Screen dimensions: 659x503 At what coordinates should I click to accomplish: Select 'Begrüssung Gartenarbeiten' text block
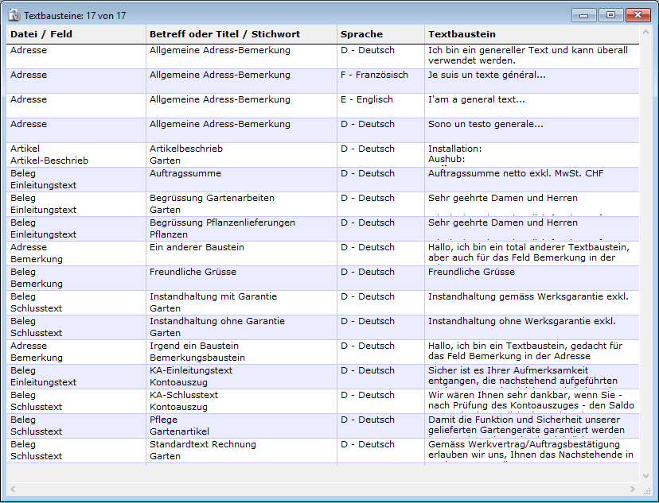pyautogui.click(x=212, y=199)
